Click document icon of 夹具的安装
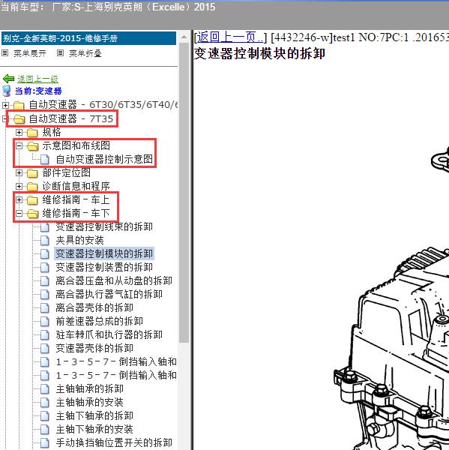Viewport: 449px width, 450px height. (x=45, y=240)
